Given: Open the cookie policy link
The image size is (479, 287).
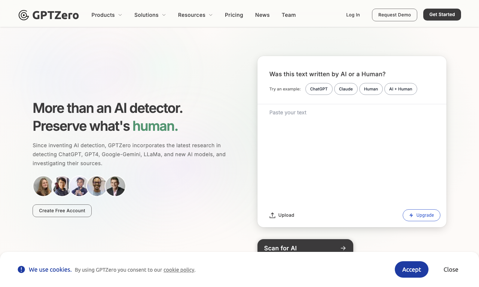Looking at the screenshot, I should [x=179, y=270].
